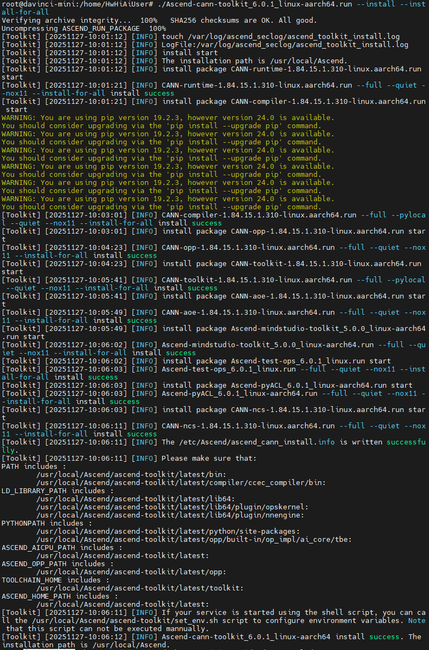This screenshot has height=650, width=429.
Task: Click green 'success' on the mindstudio-toolkit result line
Action: tap(181, 353)
